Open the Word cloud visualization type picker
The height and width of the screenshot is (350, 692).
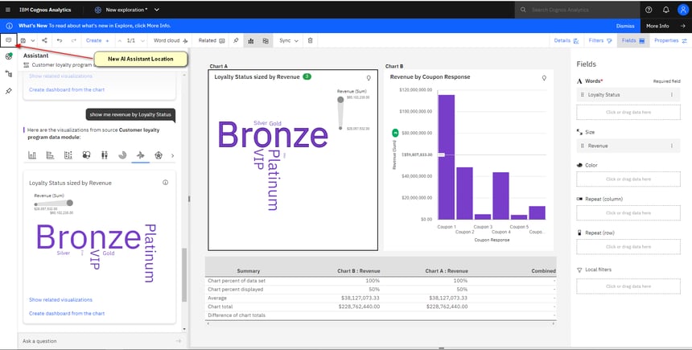pyautogui.click(x=171, y=40)
